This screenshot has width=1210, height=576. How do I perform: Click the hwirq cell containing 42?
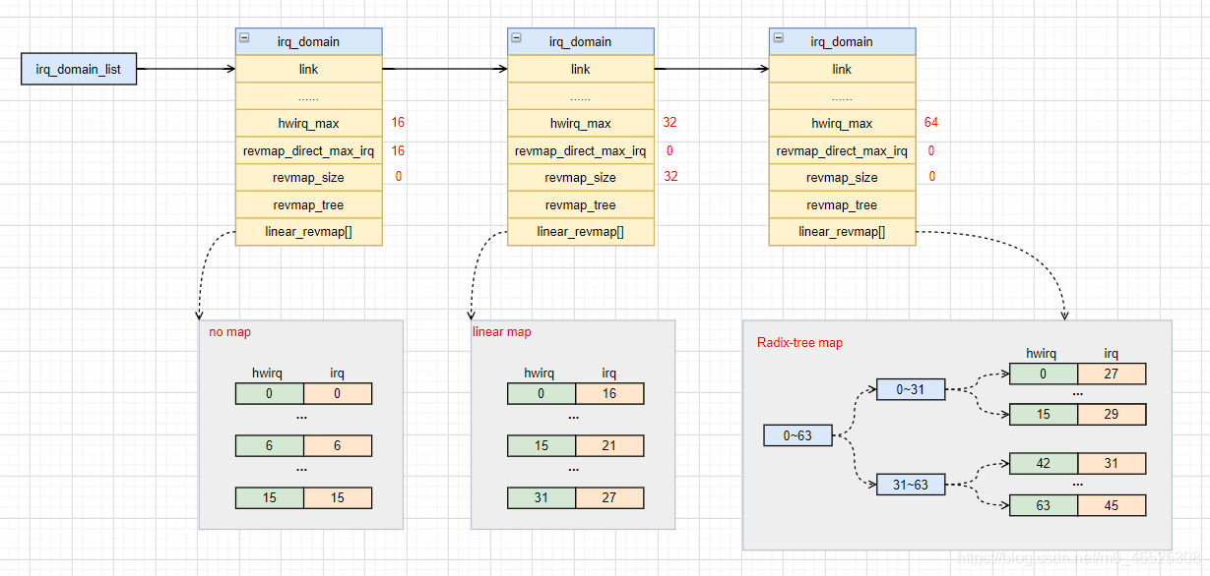[1044, 463]
